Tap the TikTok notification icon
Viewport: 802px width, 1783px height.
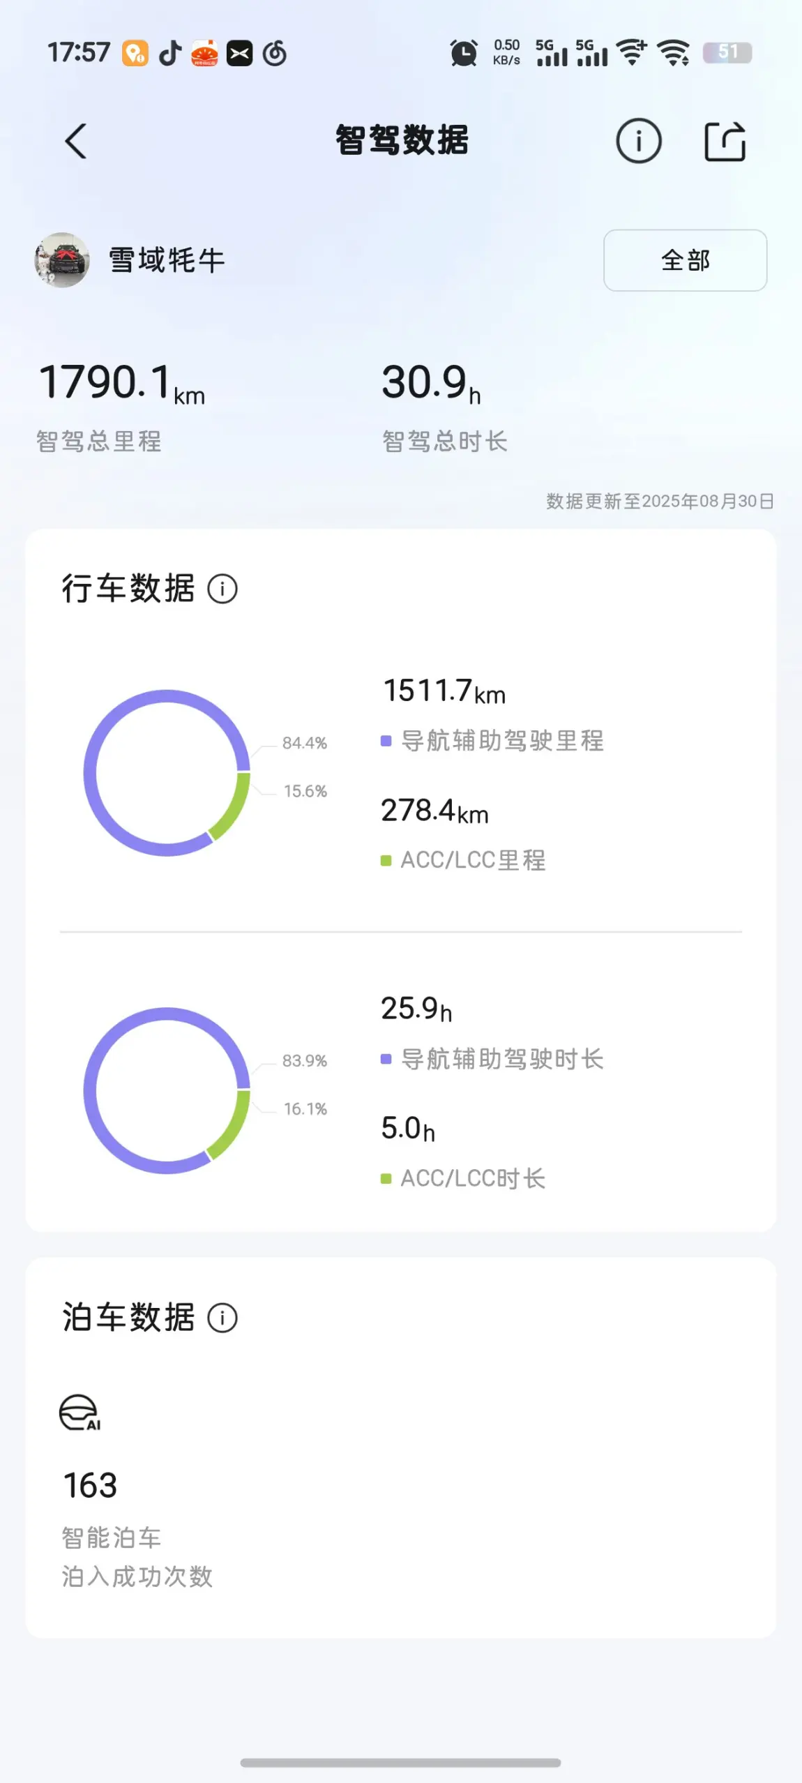tap(169, 53)
